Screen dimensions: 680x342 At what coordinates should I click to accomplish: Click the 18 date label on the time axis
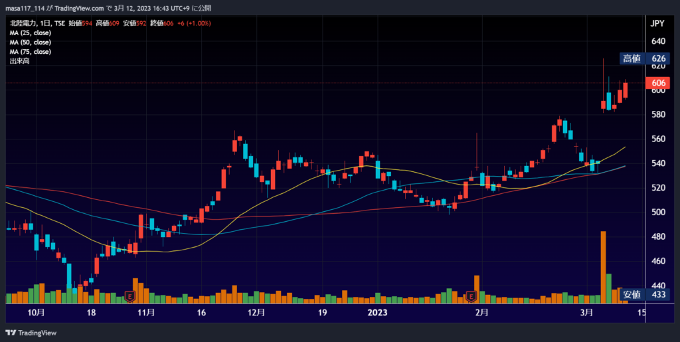click(91, 312)
